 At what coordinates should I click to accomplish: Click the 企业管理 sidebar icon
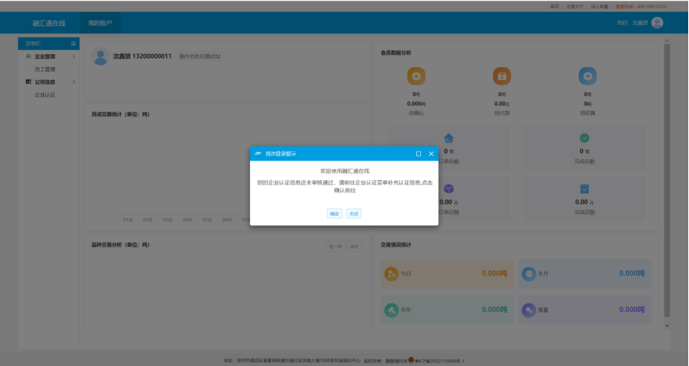click(x=28, y=56)
